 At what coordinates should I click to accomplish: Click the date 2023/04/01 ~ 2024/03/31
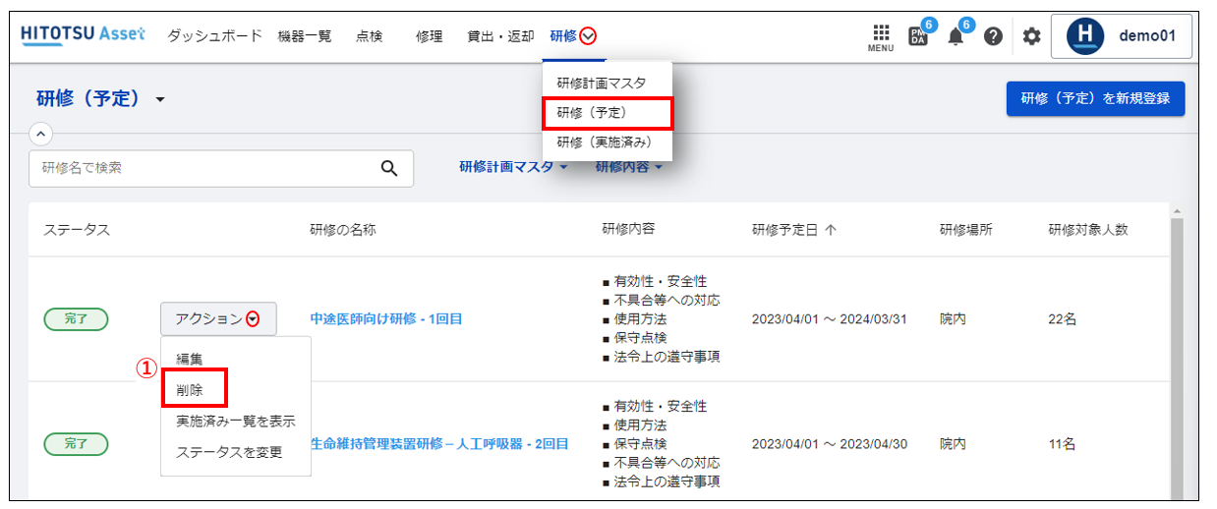click(x=829, y=319)
